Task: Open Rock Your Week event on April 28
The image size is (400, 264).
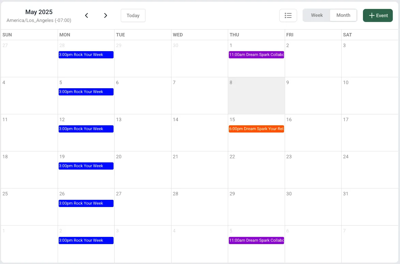Action: tap(86, 55)
